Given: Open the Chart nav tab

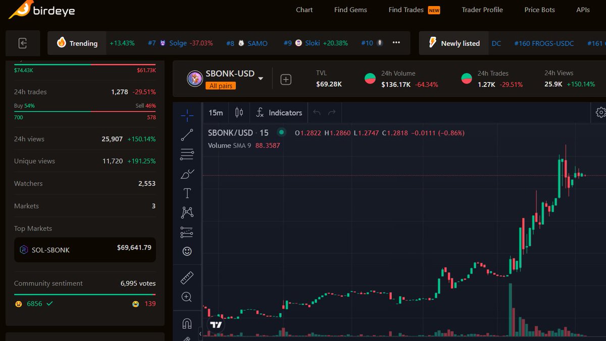Looking at the screenshot, I should (305, 10).
